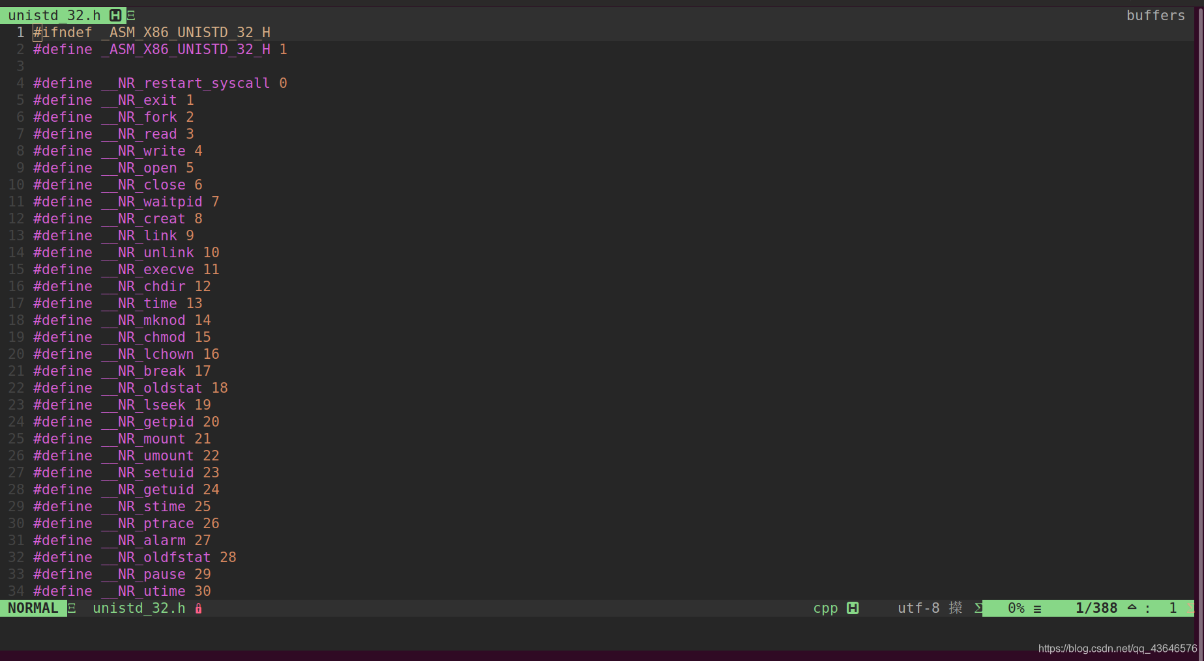Screen dimensions: 1204x661
Task: Click the 0% file position indicator
Action: tap(1016, 608)
